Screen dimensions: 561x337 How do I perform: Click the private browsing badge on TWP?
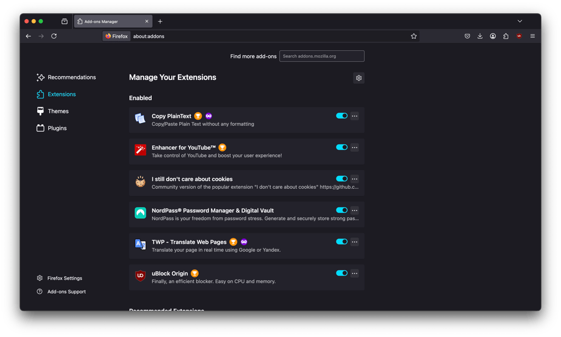coord(244,242)
